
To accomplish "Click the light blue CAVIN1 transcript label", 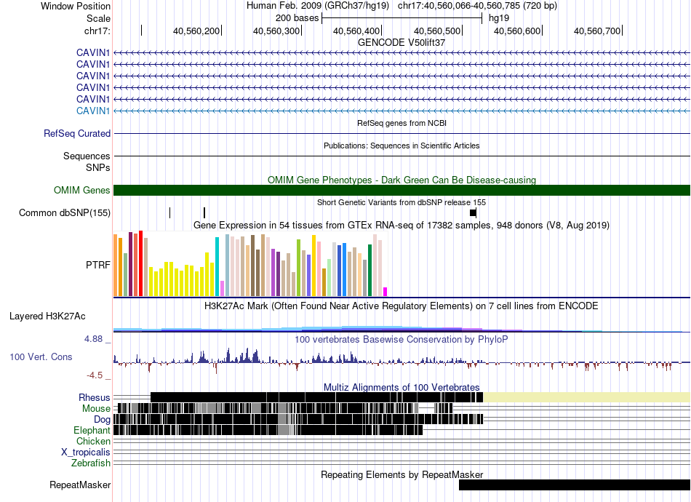I will click(93, 111).
